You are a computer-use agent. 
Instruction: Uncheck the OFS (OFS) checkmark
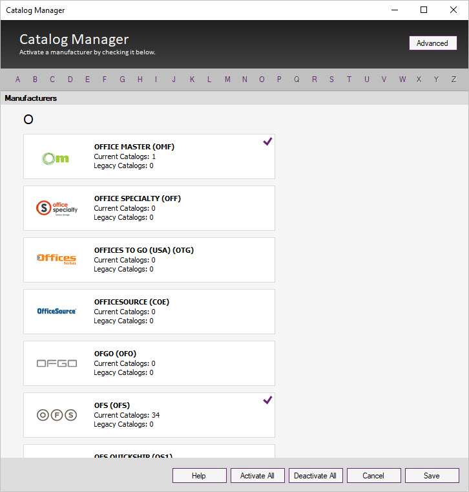(267, 401)
